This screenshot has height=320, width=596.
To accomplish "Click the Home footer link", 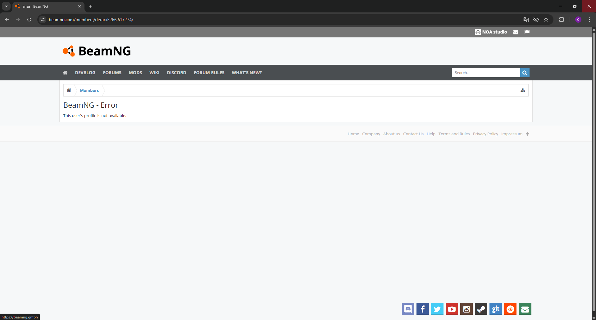I will [353, 134].
